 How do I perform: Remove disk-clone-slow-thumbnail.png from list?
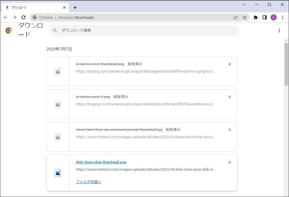(230, 162)
